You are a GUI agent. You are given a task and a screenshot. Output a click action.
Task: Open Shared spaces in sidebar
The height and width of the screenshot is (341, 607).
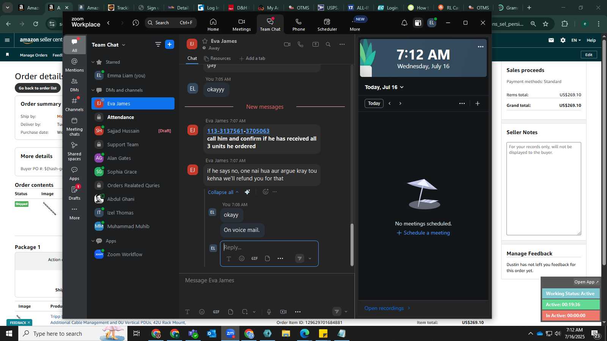pyautogui.click(x=74, y=151)
